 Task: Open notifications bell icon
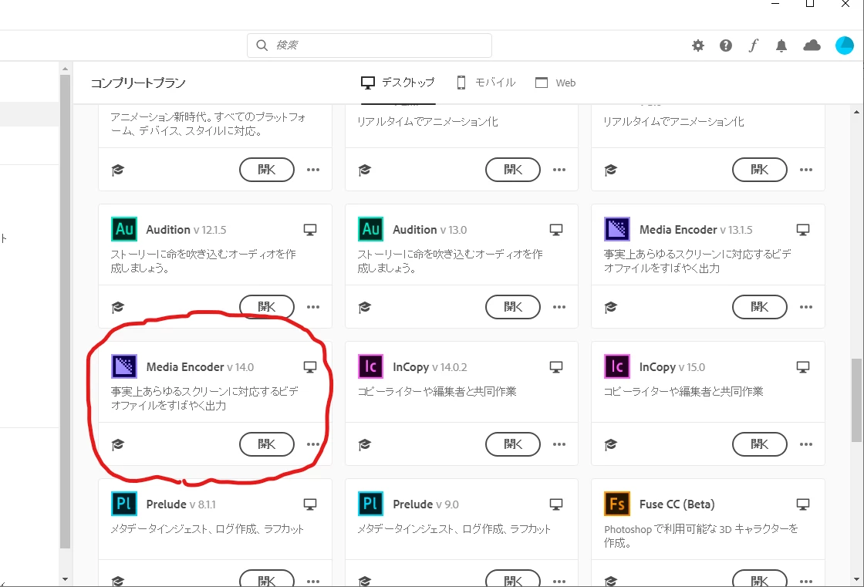[781, 46]
